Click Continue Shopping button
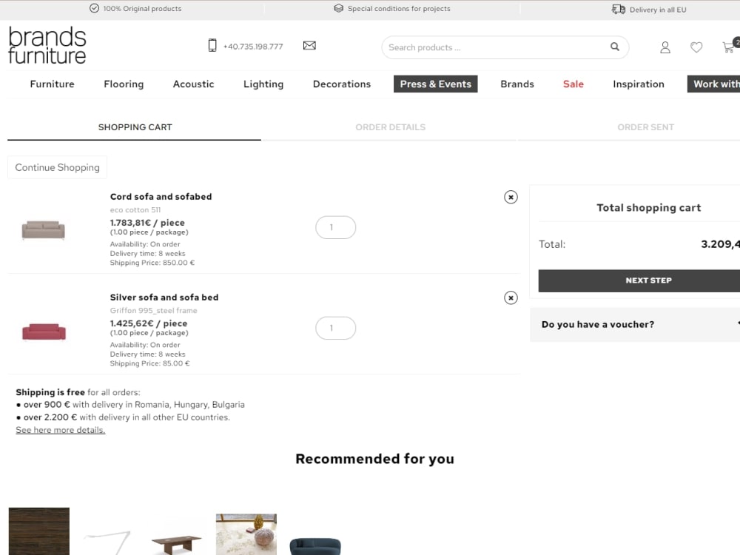Viewport: 740px width, 555px height. (x=57, y=167)
